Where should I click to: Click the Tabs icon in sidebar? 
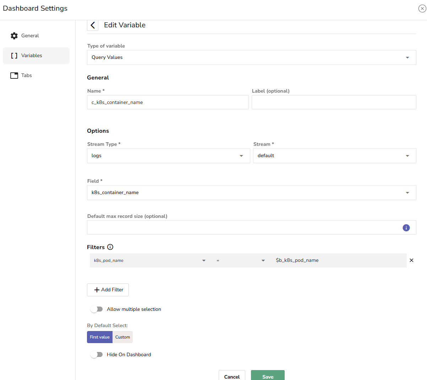pyautogui.click(x=14, y=76)
